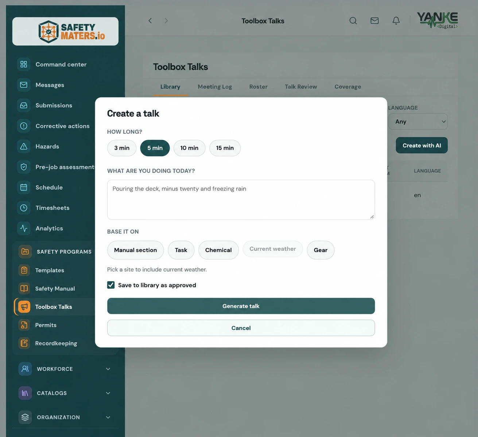Viewport: 478px width, 437px height.
Task: Expand the Organization sidebar section
Action: (x=65, y=417)
